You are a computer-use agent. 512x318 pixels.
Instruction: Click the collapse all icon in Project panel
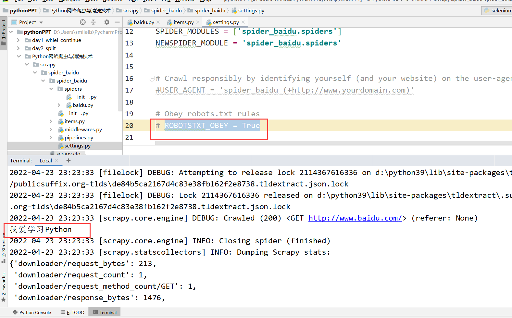click(93, 22)
